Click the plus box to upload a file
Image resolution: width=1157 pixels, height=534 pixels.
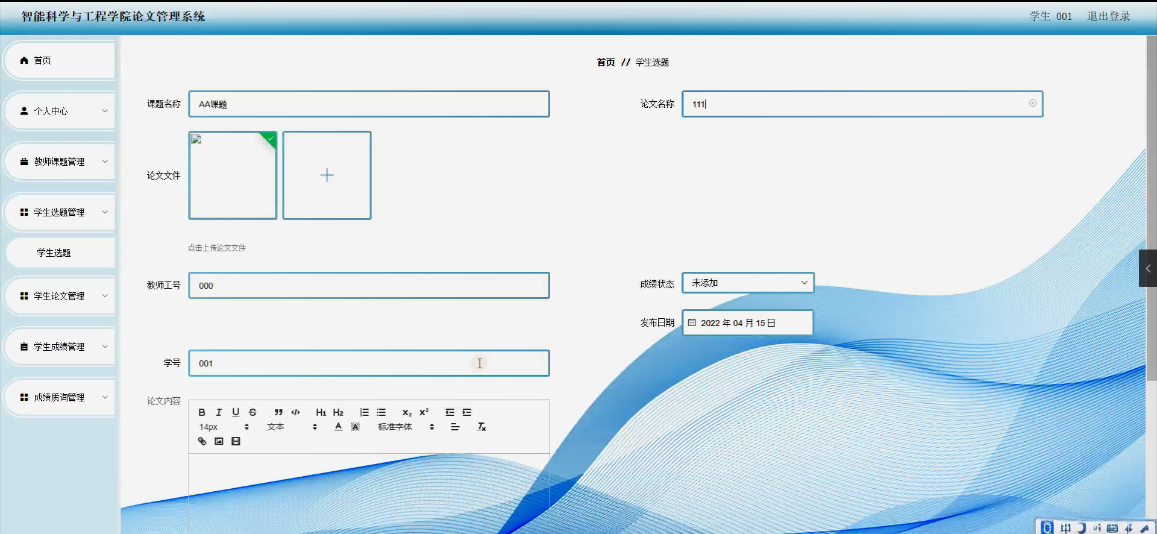click(x=327, y=175)
